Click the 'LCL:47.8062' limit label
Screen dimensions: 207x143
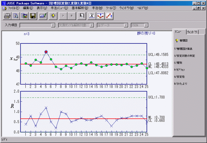[158, 73]
